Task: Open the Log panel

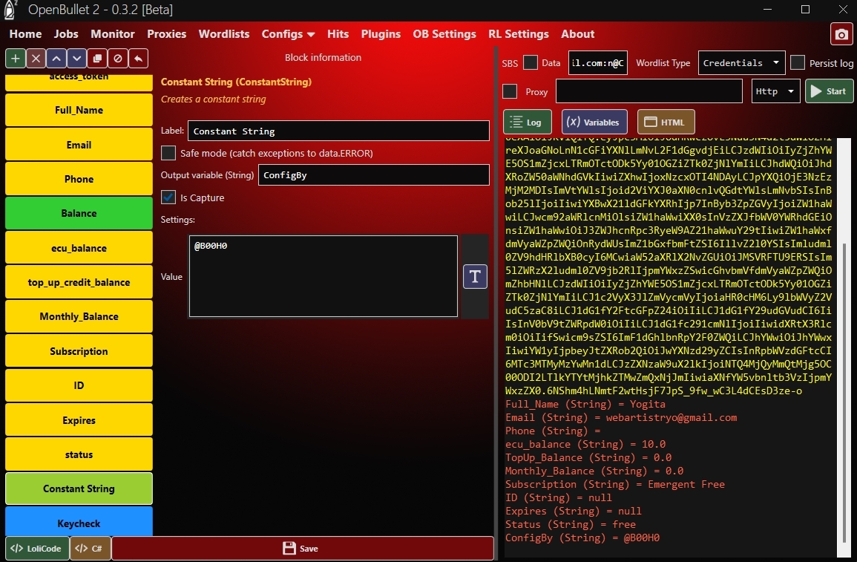Action: tap(527, 122)
